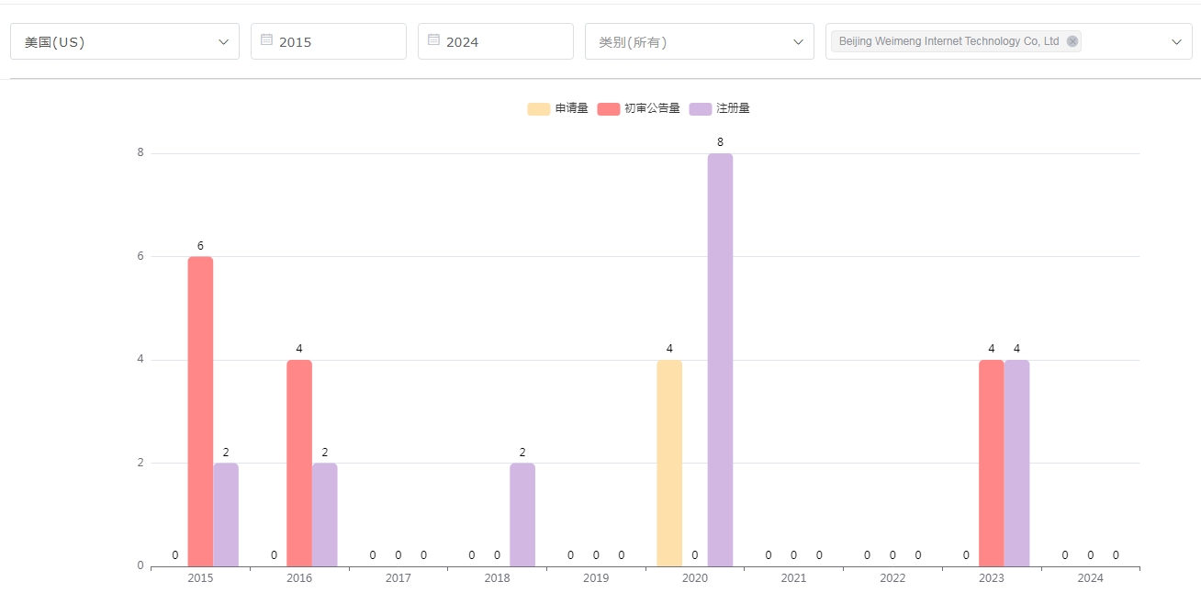Screen dimensions: 1201x615
Task: Click the 2019 label on the x-axis
Action: 595,578
